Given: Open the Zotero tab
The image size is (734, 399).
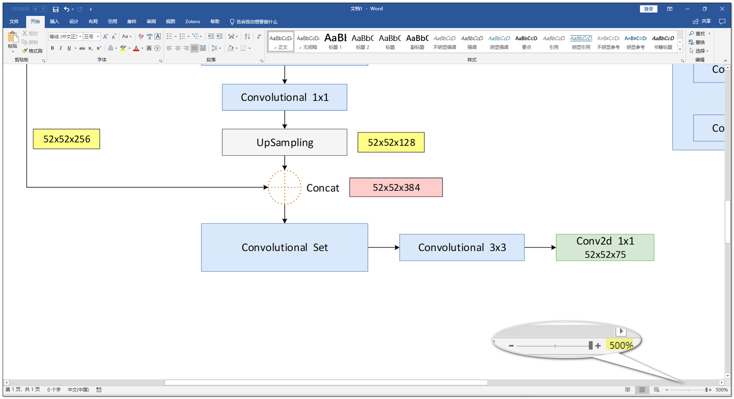Looking at the screenshot, I should (x=193, y=22).
